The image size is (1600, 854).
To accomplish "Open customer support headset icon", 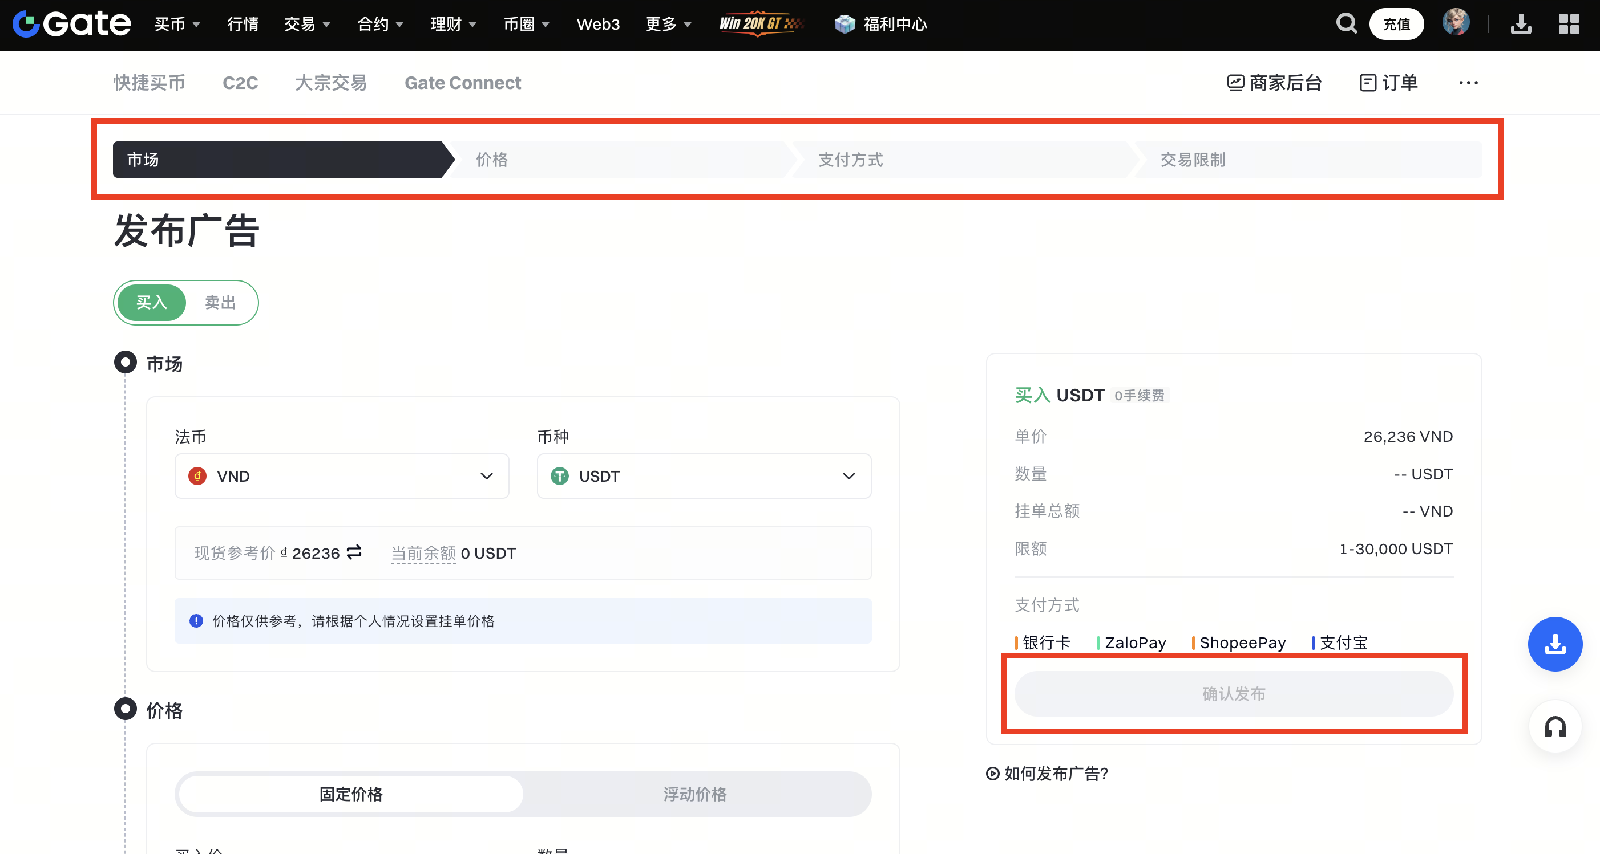I will [x=1555, y=726].
